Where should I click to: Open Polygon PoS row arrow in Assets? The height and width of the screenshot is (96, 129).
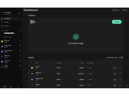(120, 80)
